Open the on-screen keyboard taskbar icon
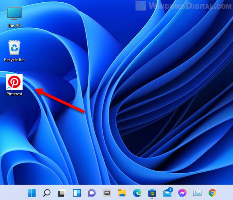233x200 pixels. (107, 193)
